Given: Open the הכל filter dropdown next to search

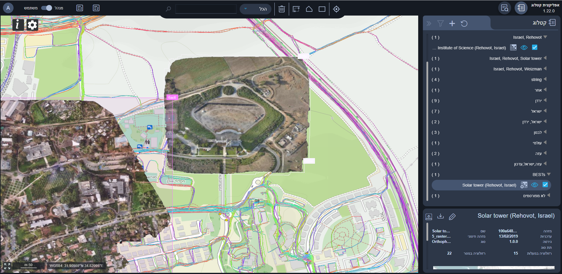Looking at the screenshot, I should click(256, 9).
